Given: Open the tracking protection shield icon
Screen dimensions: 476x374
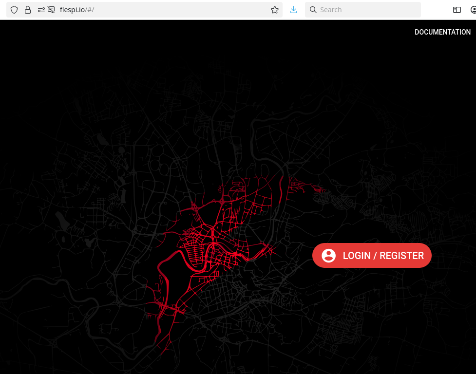Looking at the screenshot, I should click(x=14, y=10).
